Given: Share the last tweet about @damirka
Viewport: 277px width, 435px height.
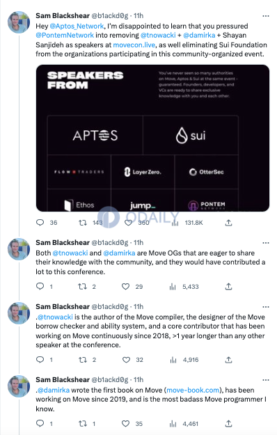Looking at the screenshot, I should point(228,423).
